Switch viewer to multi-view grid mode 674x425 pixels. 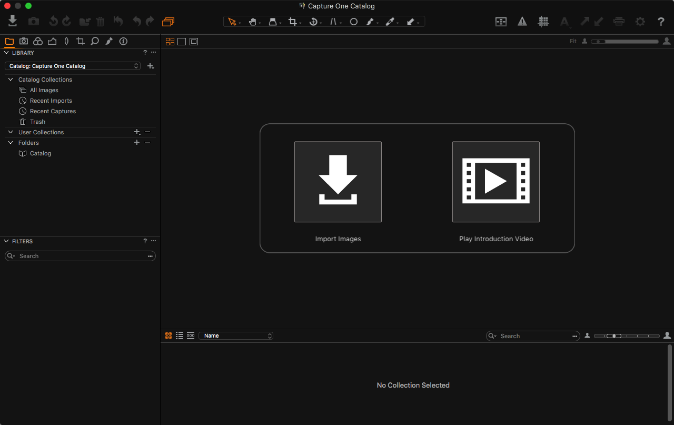pyautogui.click(x=170, y=42)
